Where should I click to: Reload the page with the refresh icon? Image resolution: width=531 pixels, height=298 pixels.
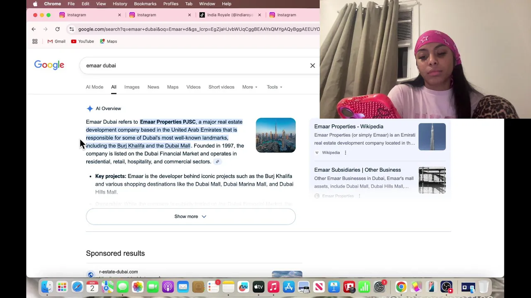tap(57, 29)
